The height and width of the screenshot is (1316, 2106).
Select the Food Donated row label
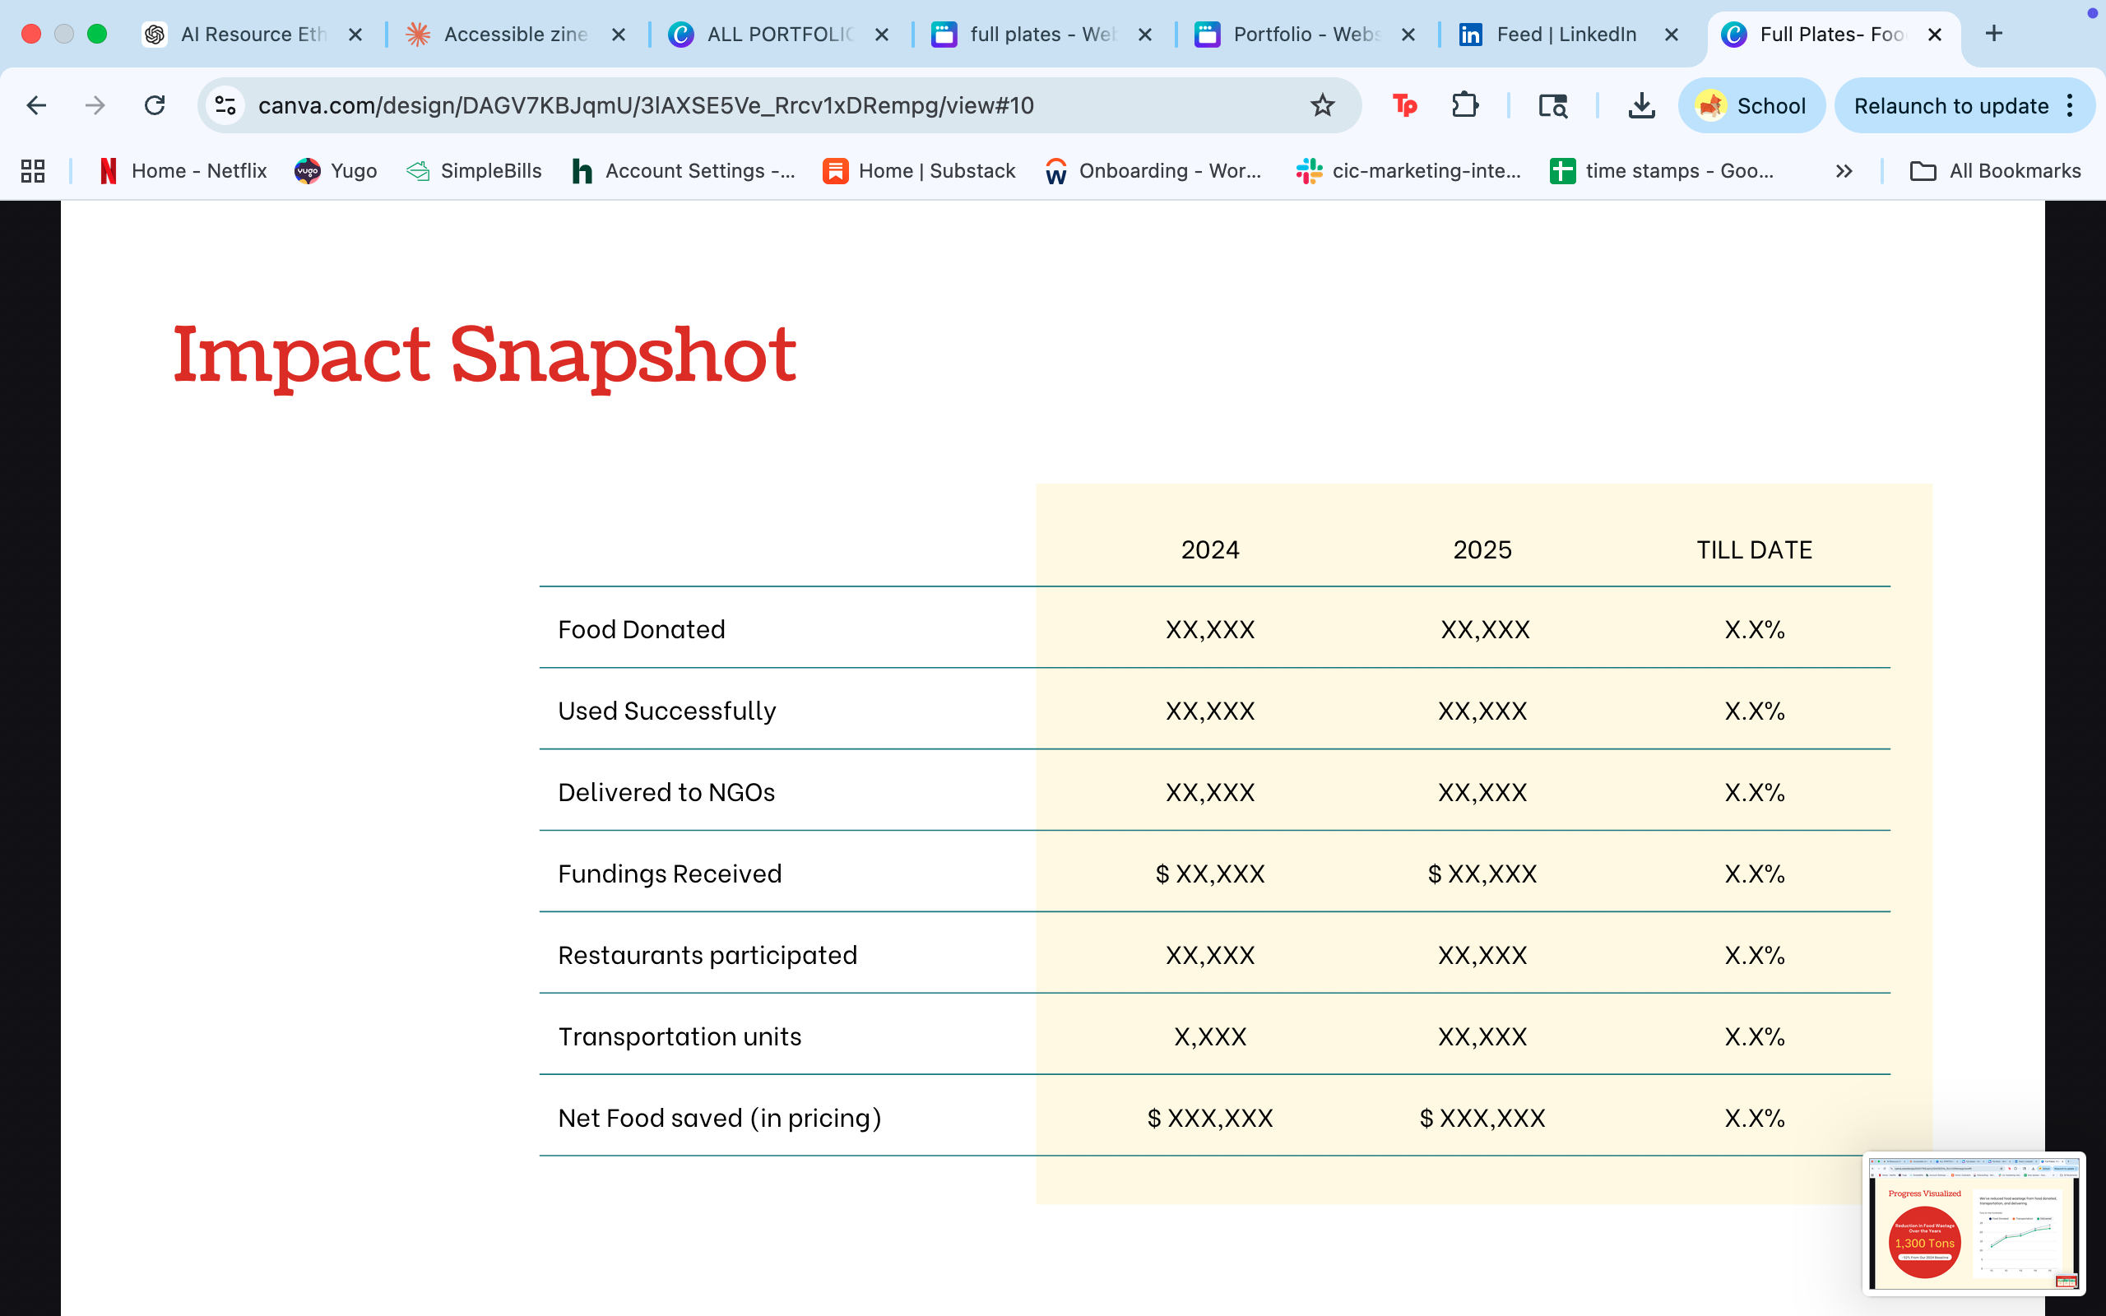(642, 629)
